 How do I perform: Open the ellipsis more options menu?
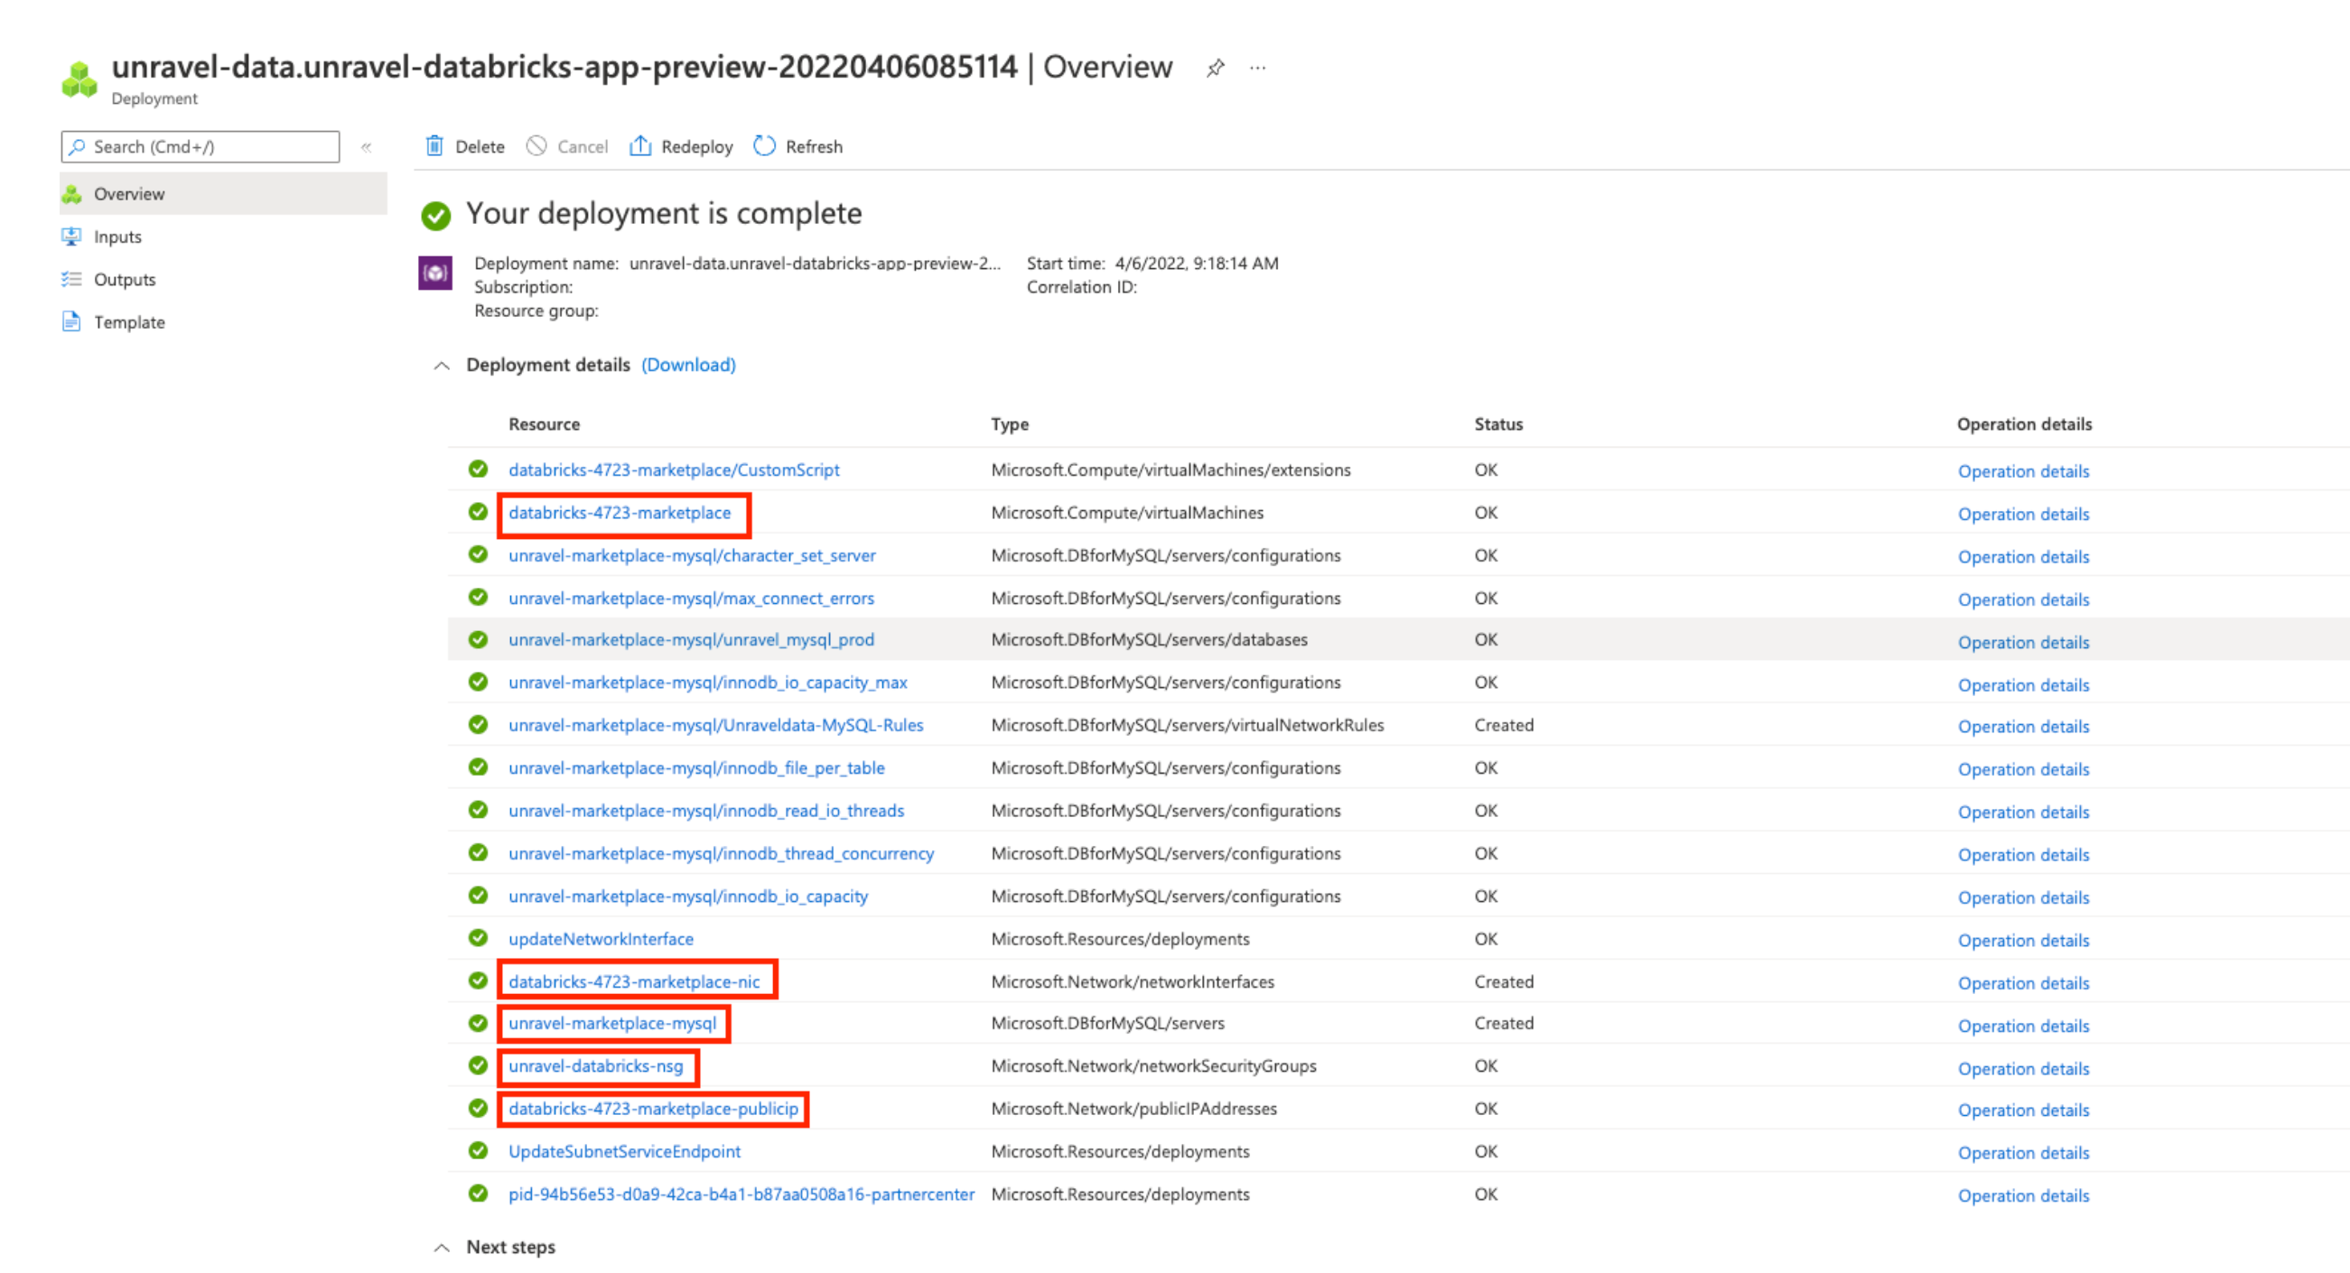click(1258, 69)
